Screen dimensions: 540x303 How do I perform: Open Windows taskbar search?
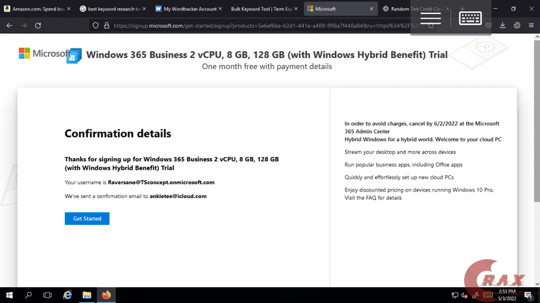point(29,295)
